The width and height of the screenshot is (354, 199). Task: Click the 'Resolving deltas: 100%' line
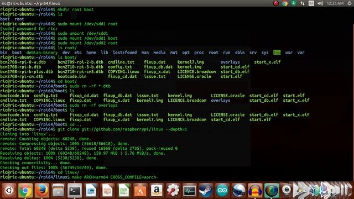pyautogui.click(x=49, y=158)
